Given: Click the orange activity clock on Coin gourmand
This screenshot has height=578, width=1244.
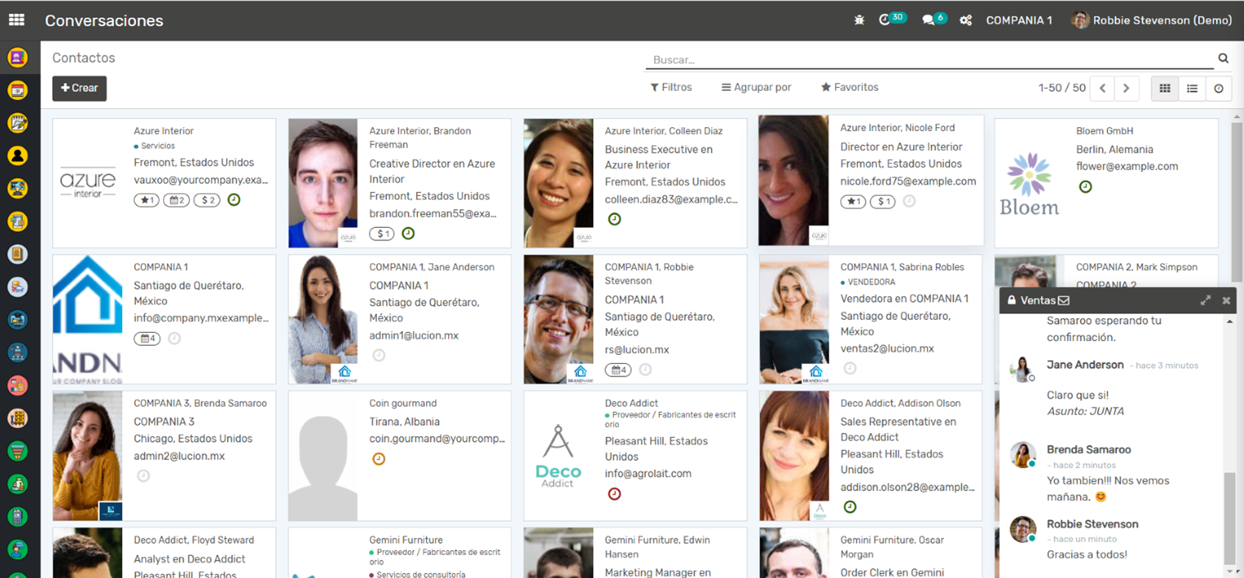Looking at the screenshot, I should (x=379, y=459).
